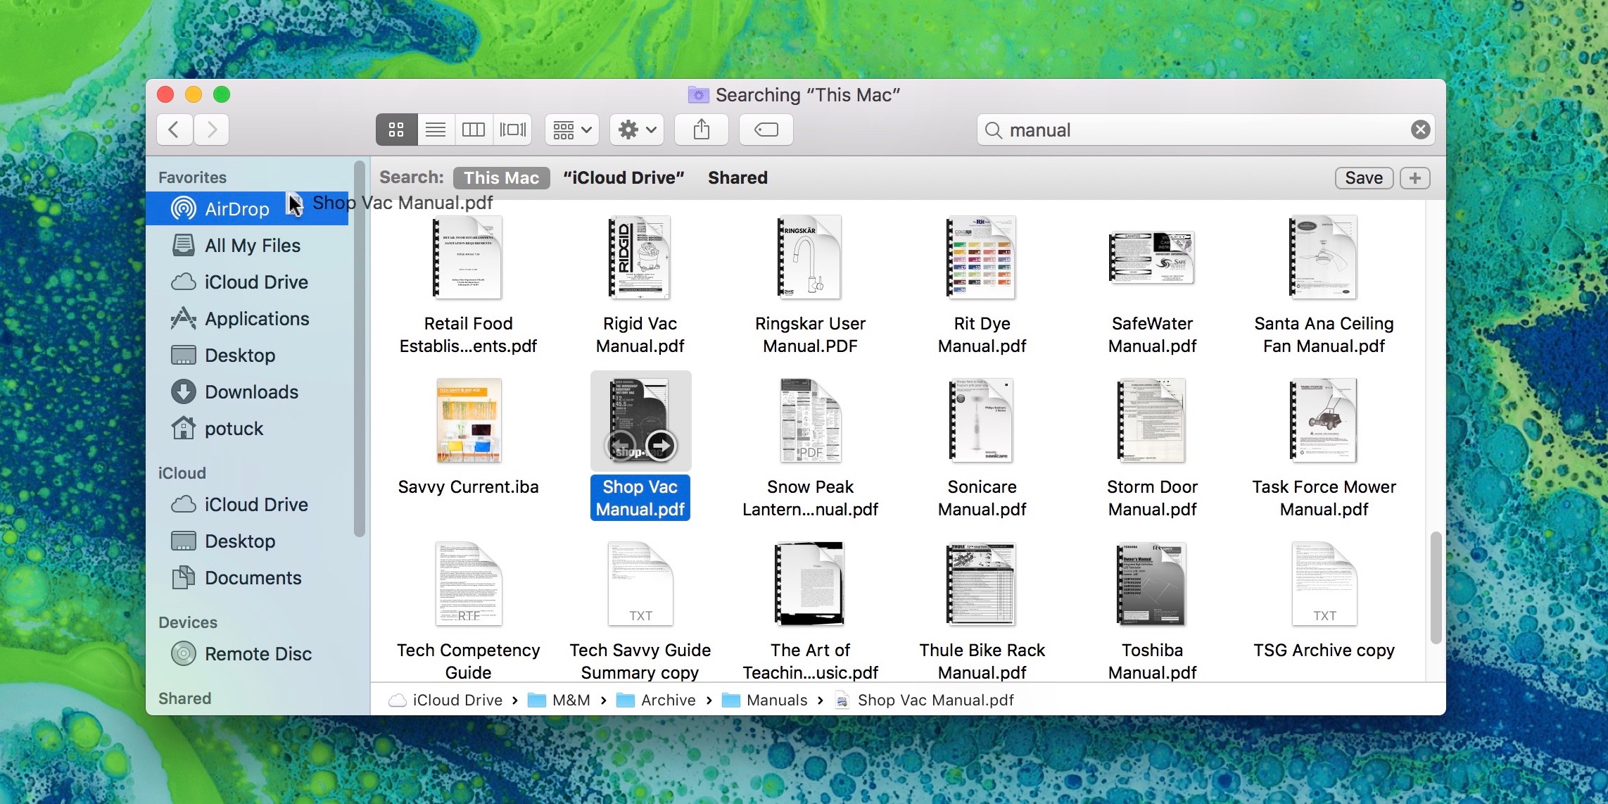Click the Manuals folder in path bar
Screen dimensions: 1608x804
776,701
